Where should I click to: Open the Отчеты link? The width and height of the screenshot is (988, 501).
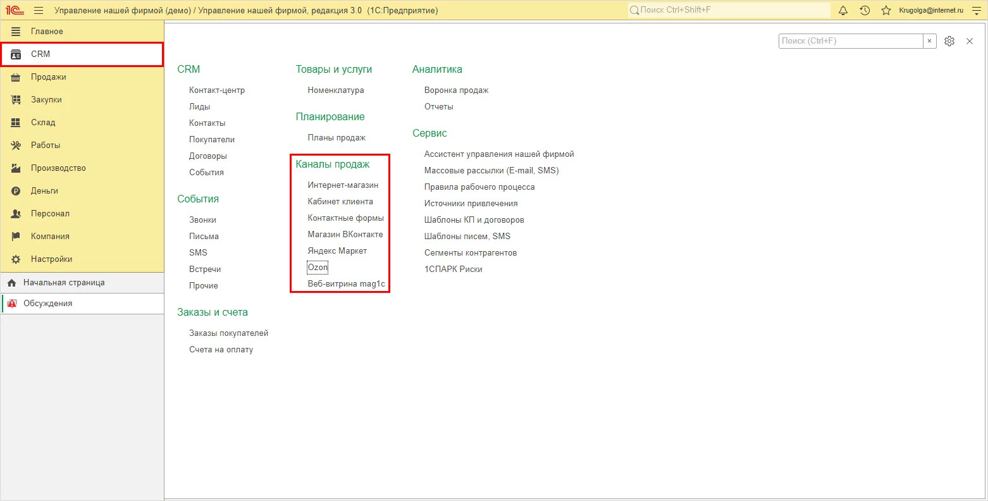point(439,107)
